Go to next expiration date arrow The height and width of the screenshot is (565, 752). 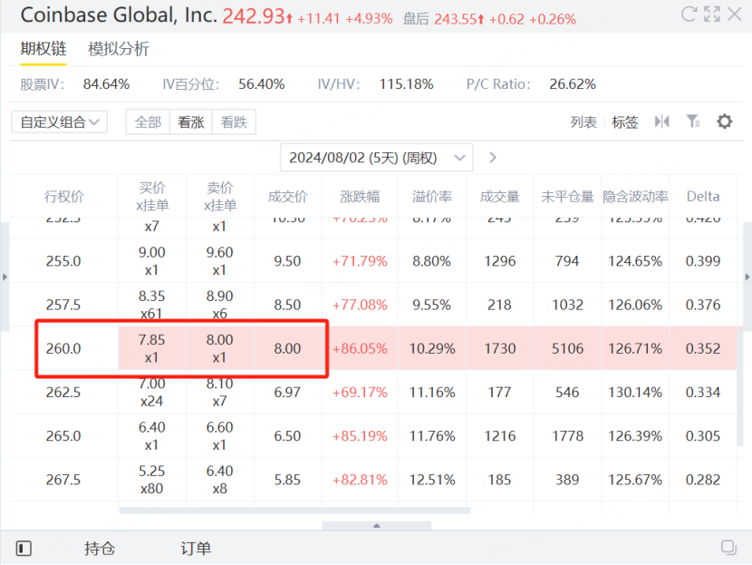(493, 158)
